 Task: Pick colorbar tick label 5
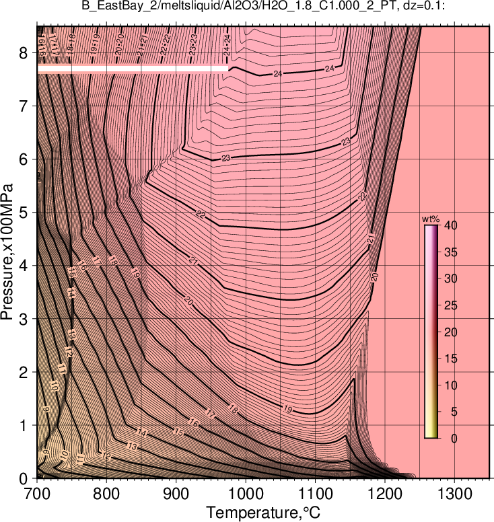tap(454, 412)
